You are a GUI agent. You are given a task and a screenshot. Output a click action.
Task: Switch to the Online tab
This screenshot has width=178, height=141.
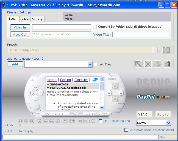[x=25, y=19]
